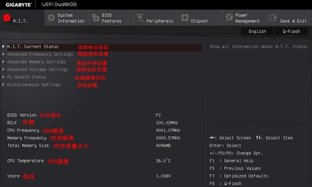The height and width of the screenshot is (187, 312).
Task: Open the Peripherals tab
Action: [156, 18]
